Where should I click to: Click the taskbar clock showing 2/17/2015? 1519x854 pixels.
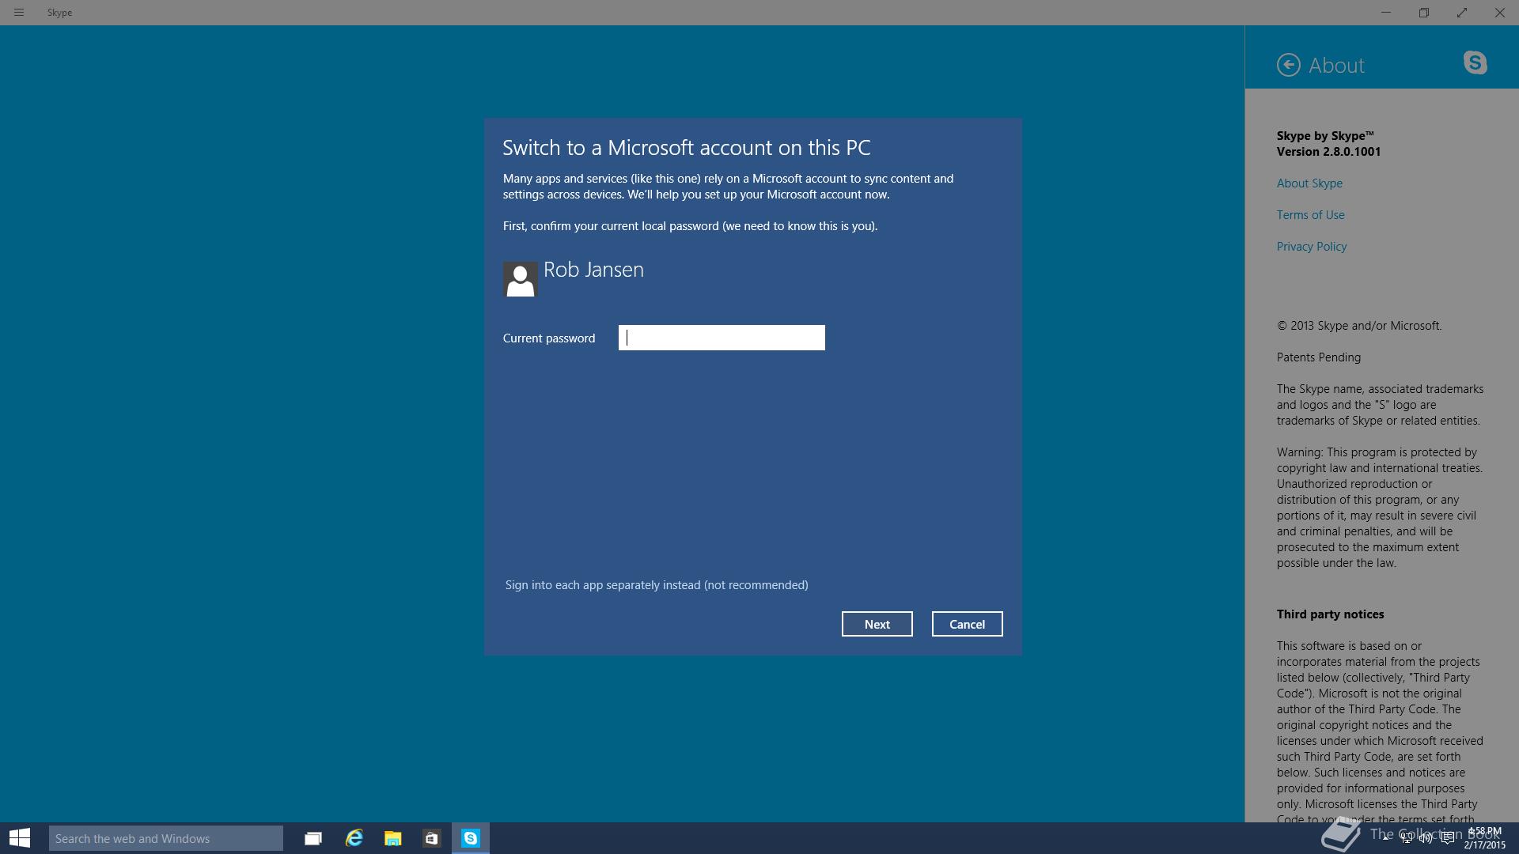click(1484, 838)
